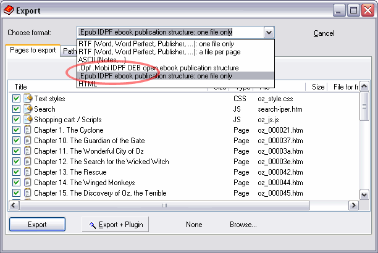The height and width of the screenshot is (253, 378).
Task: Click the red book app icon in title bar
Action: 9,10
